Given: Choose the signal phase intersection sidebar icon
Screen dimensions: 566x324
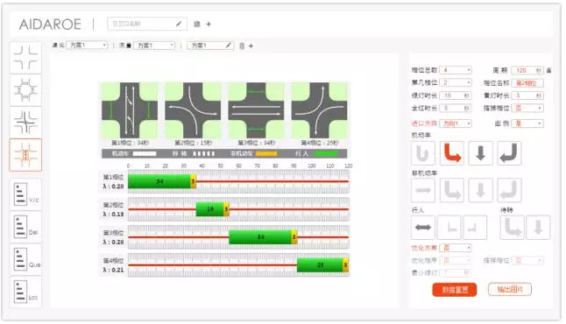Looking at the screenshot, I should tap(25, 155).
